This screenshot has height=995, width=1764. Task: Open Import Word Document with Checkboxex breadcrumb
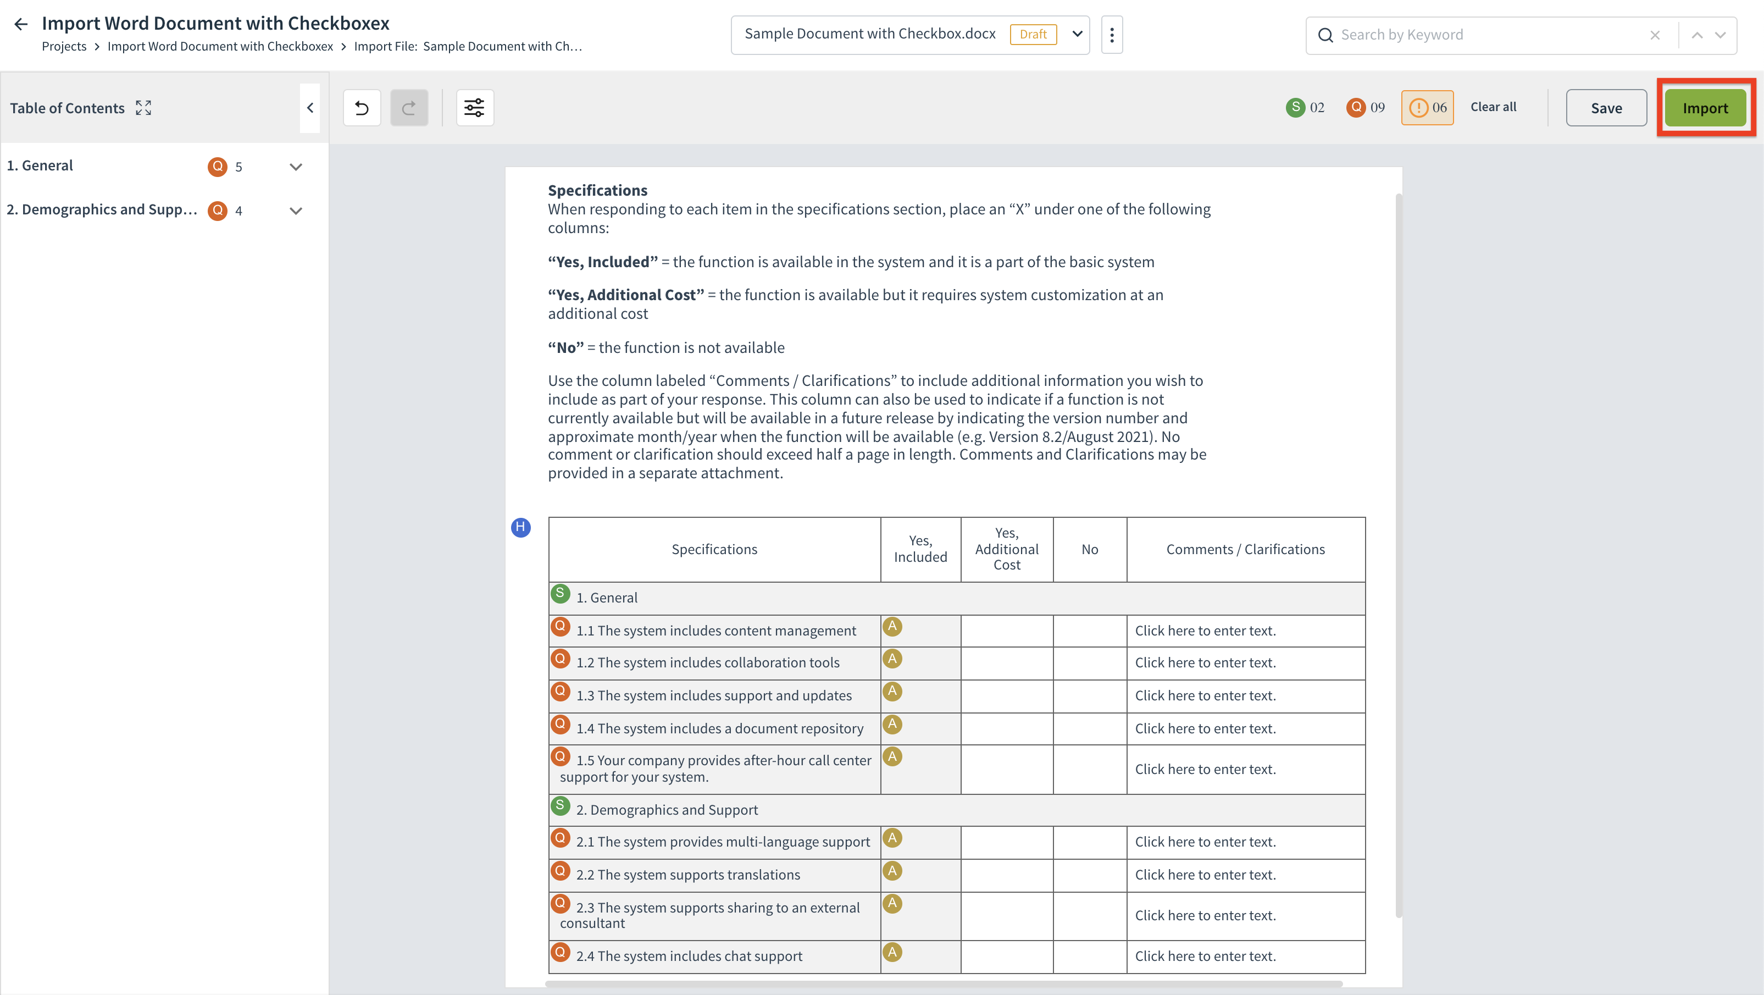point(220,47)
